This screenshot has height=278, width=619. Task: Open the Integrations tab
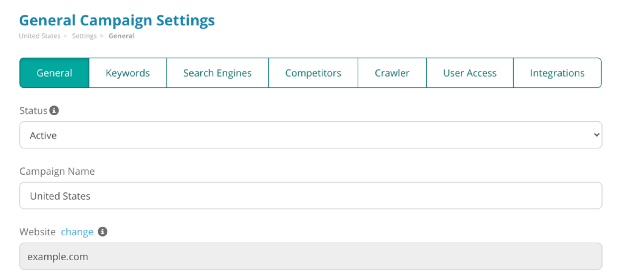click(x=557, y=73)
